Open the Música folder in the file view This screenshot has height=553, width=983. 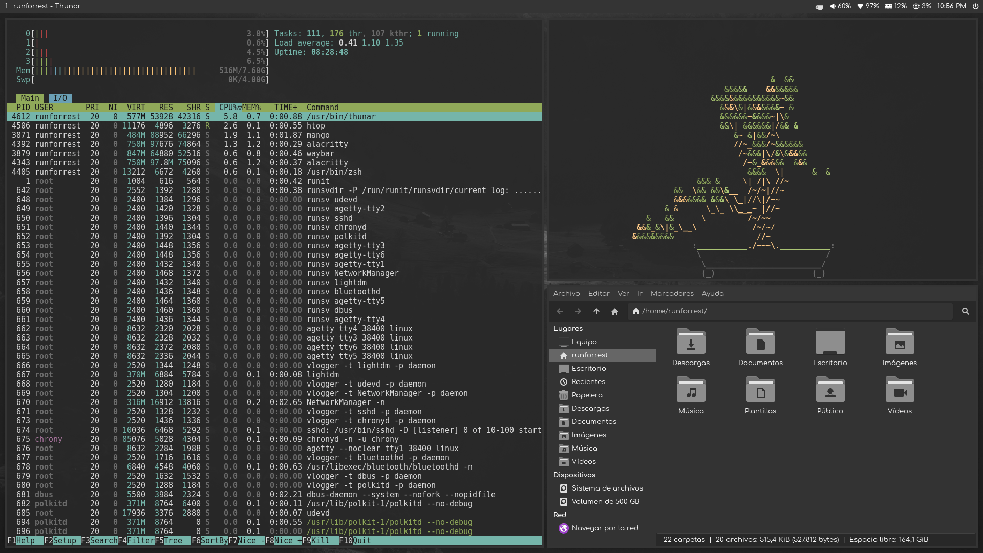tap(691, 390)
